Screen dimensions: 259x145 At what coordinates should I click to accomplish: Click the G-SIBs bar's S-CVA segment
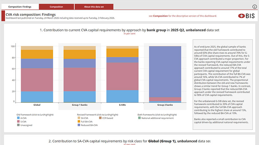(x=122, y=76)
